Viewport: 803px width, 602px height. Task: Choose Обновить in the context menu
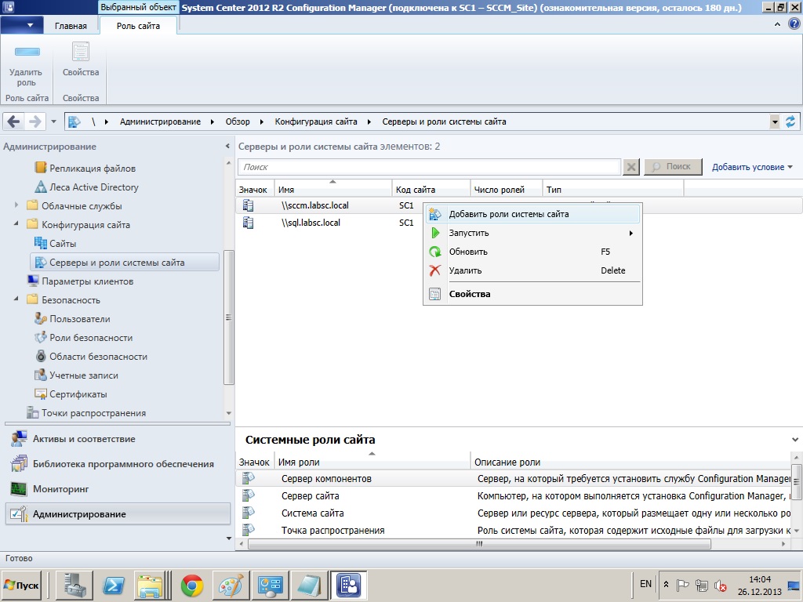click(x=532, y=252)
